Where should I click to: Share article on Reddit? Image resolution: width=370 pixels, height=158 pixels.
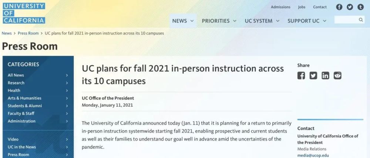pos(337,76)
